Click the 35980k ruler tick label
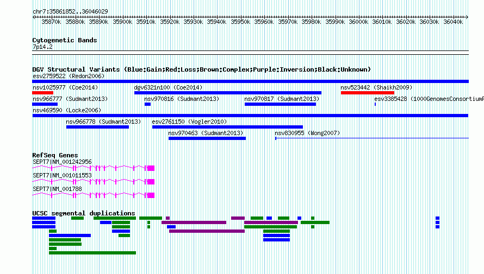The height and width of the screenshot is (274, 484). click(x=311, y=22)
